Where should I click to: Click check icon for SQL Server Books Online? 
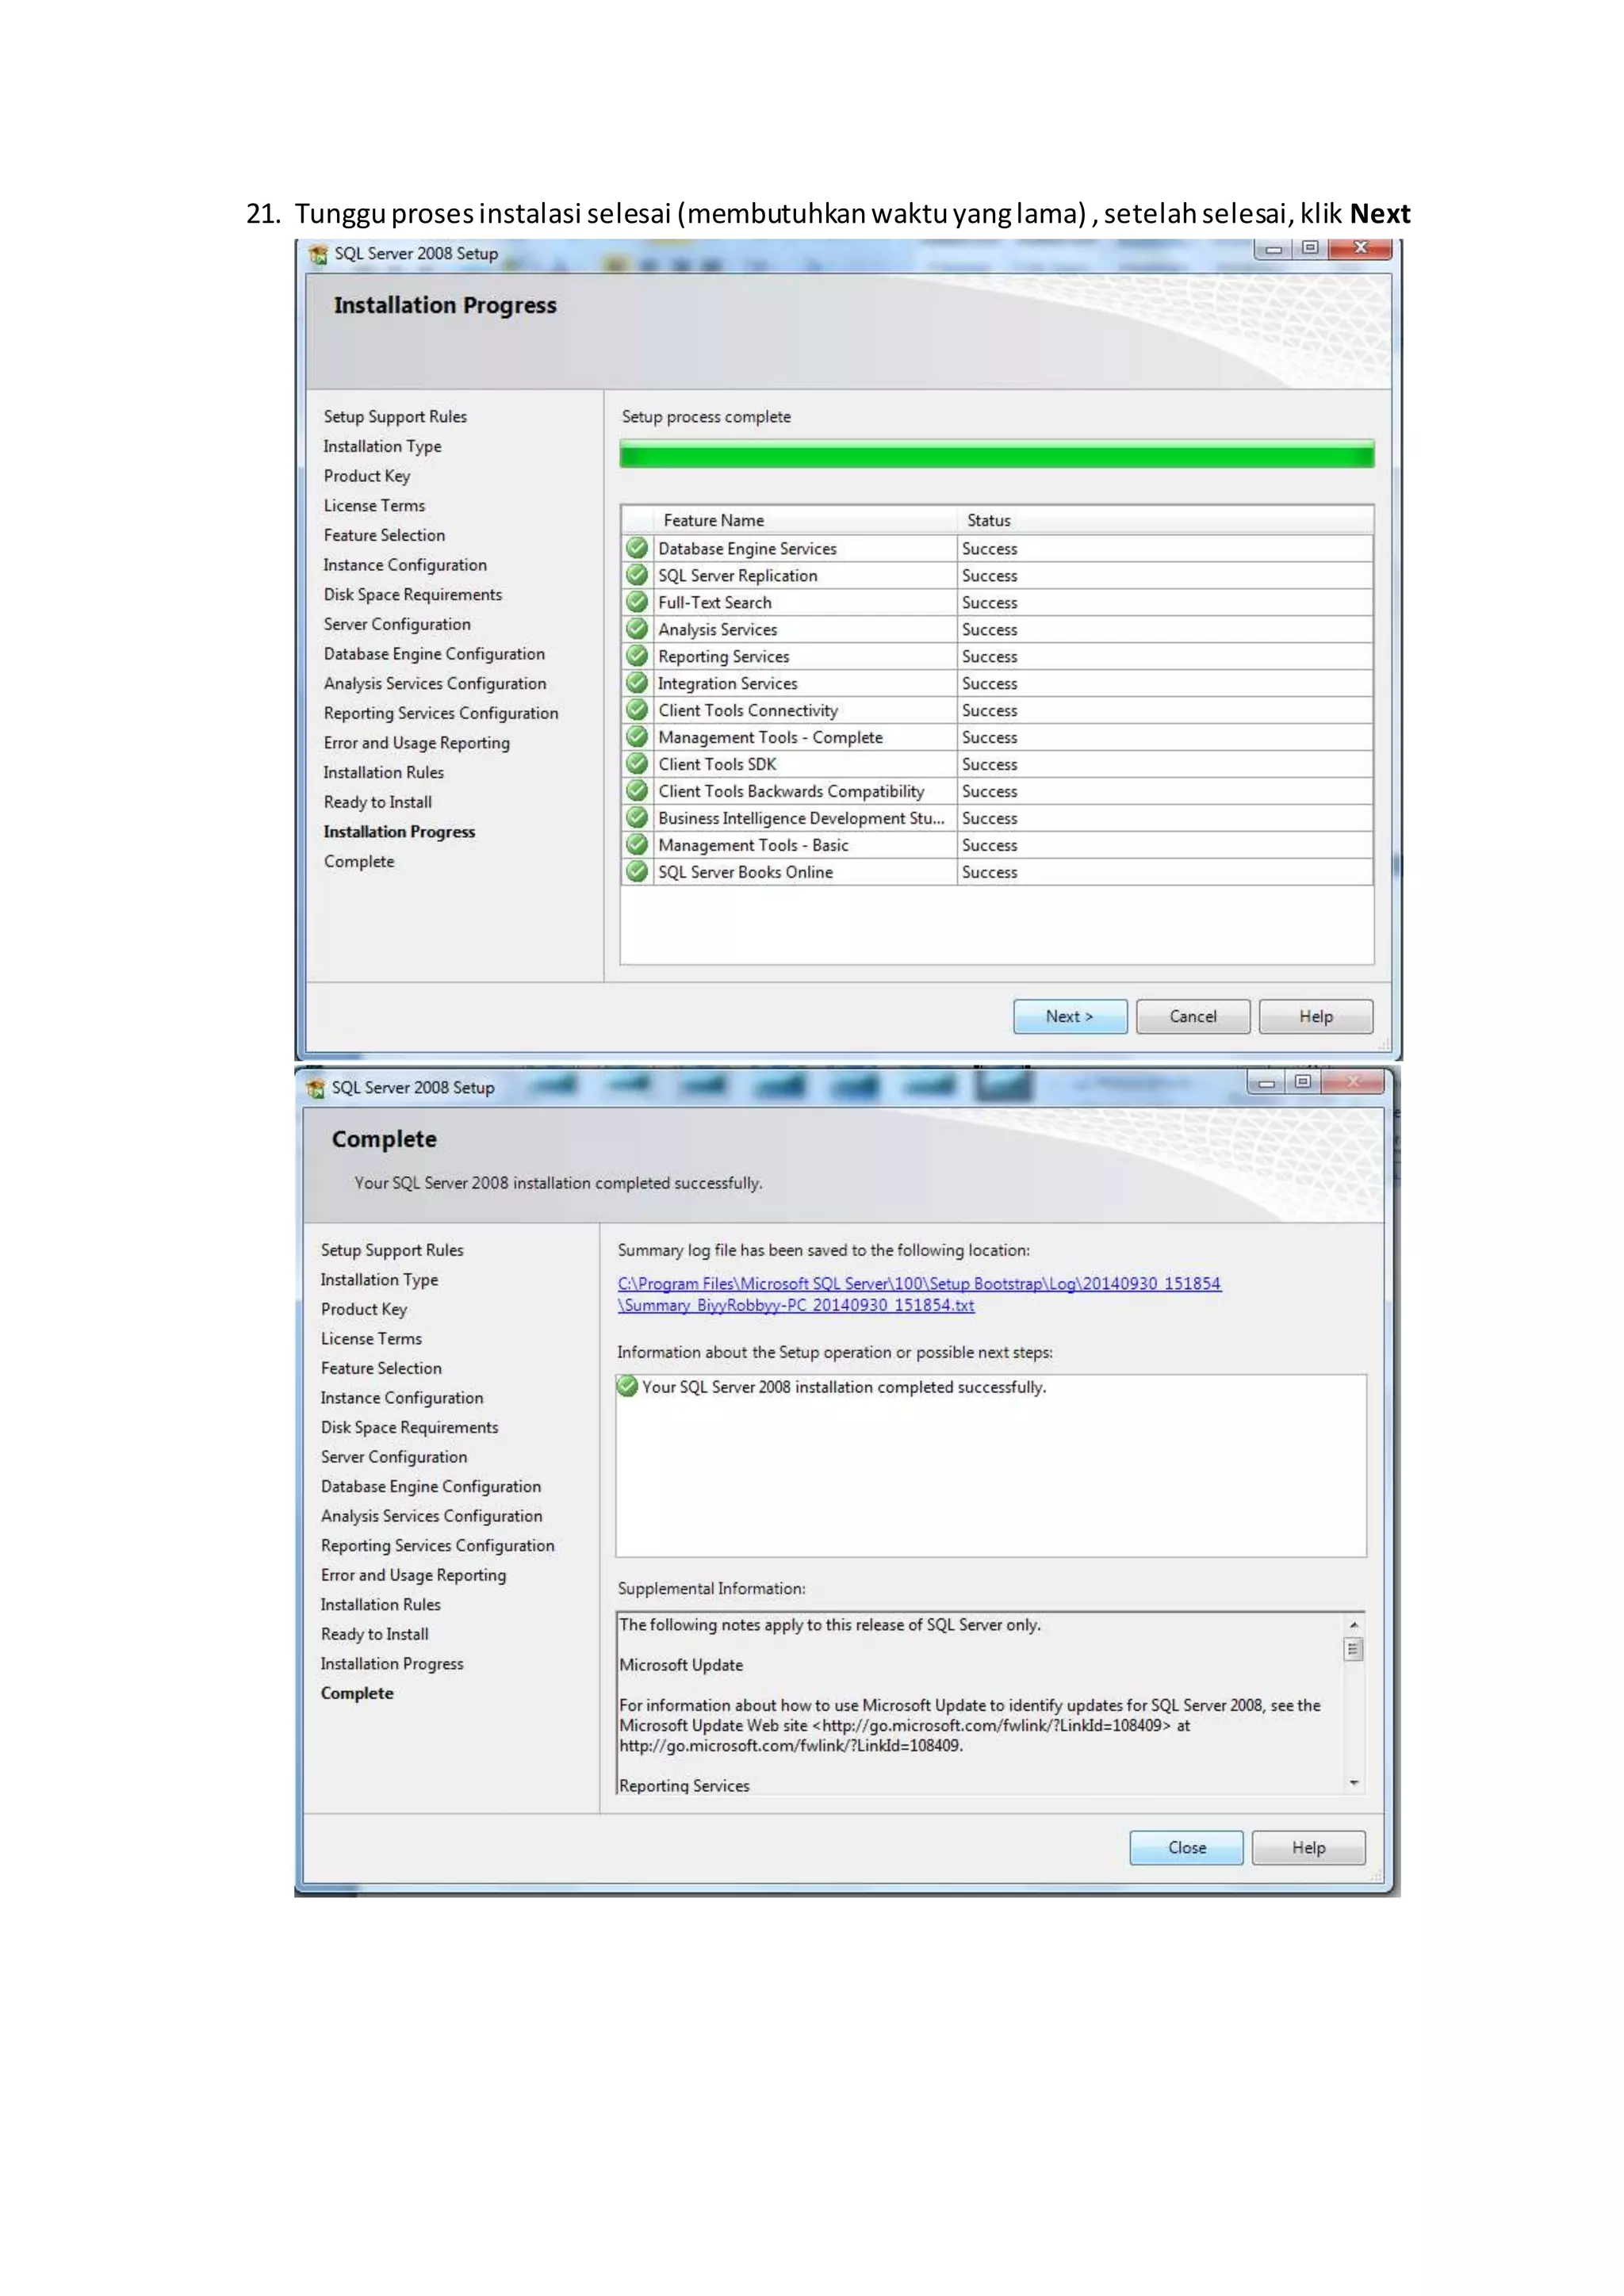point(637,872)
